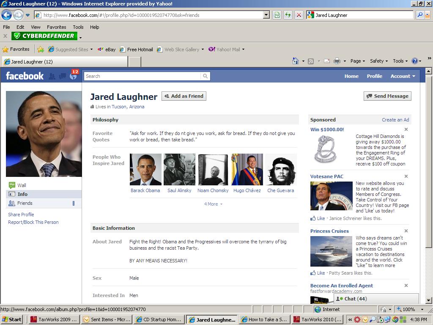This screenshot has height=325, width=433.
Task: Expand 4 More inspiring people
Action: (x=213, y=204)
